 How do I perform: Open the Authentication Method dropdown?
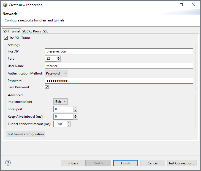pyautogui.click(x=56, y=73)
